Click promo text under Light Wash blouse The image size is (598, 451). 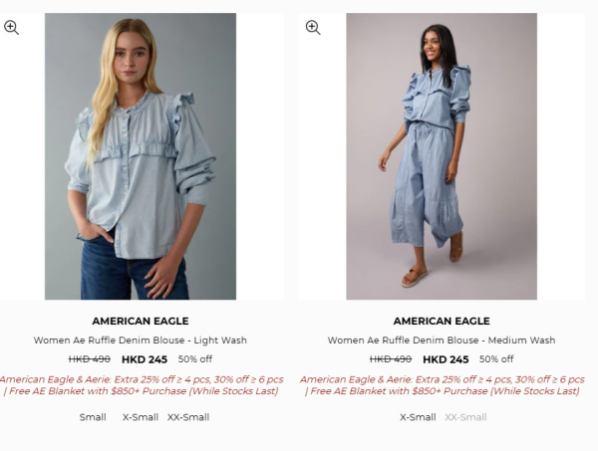point(142,385)
